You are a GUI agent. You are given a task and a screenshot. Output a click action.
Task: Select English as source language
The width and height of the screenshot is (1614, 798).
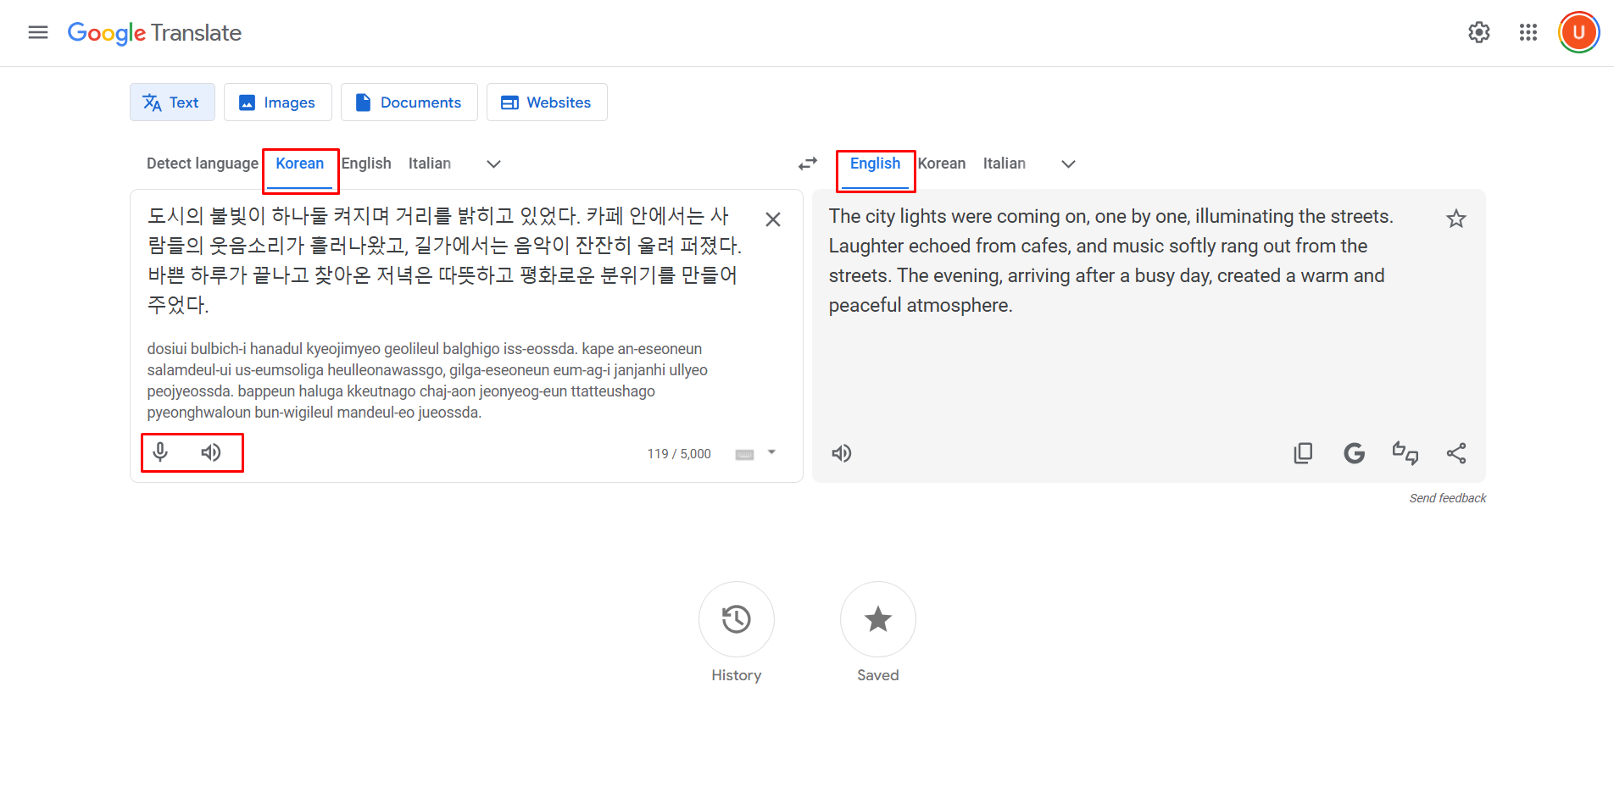point(366,163)
